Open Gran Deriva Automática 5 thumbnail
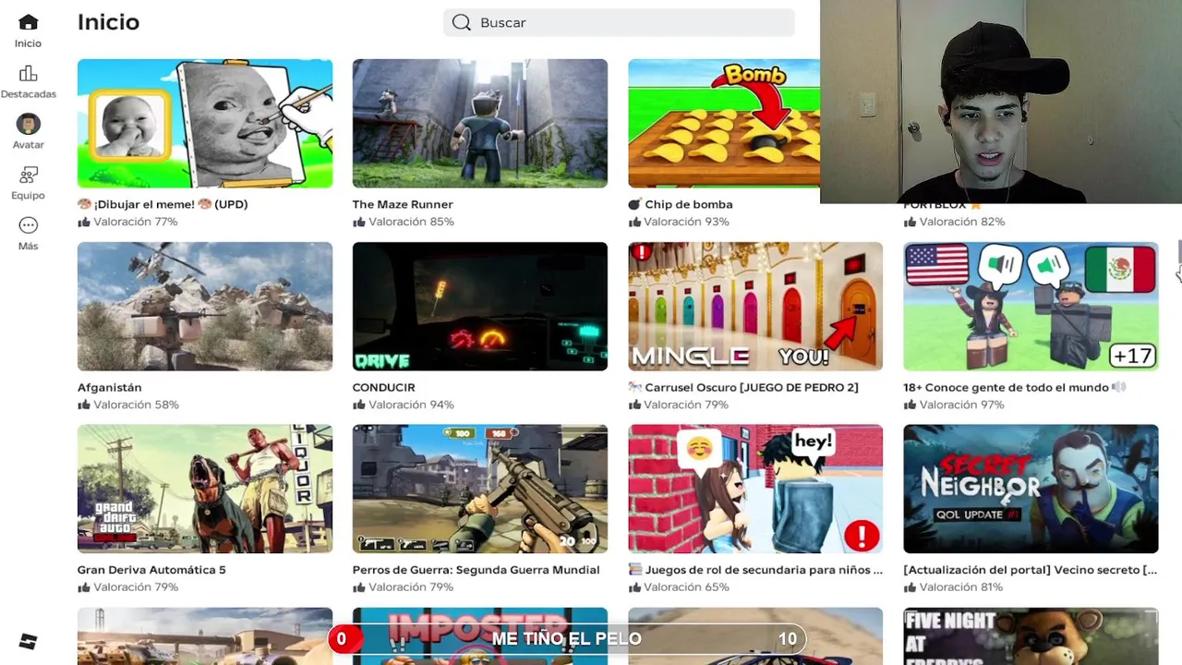Screen dimensions: 1182x665 click(x=205, y=489)
